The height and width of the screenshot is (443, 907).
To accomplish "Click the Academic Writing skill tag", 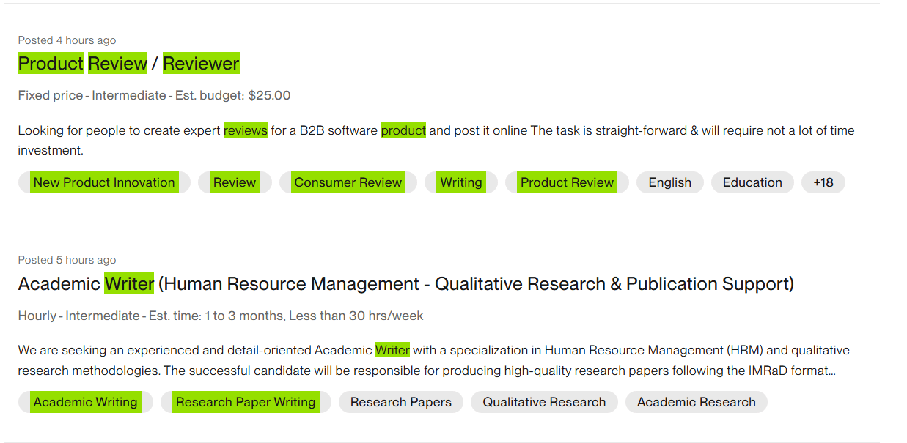I will click(x=85, y=402).
